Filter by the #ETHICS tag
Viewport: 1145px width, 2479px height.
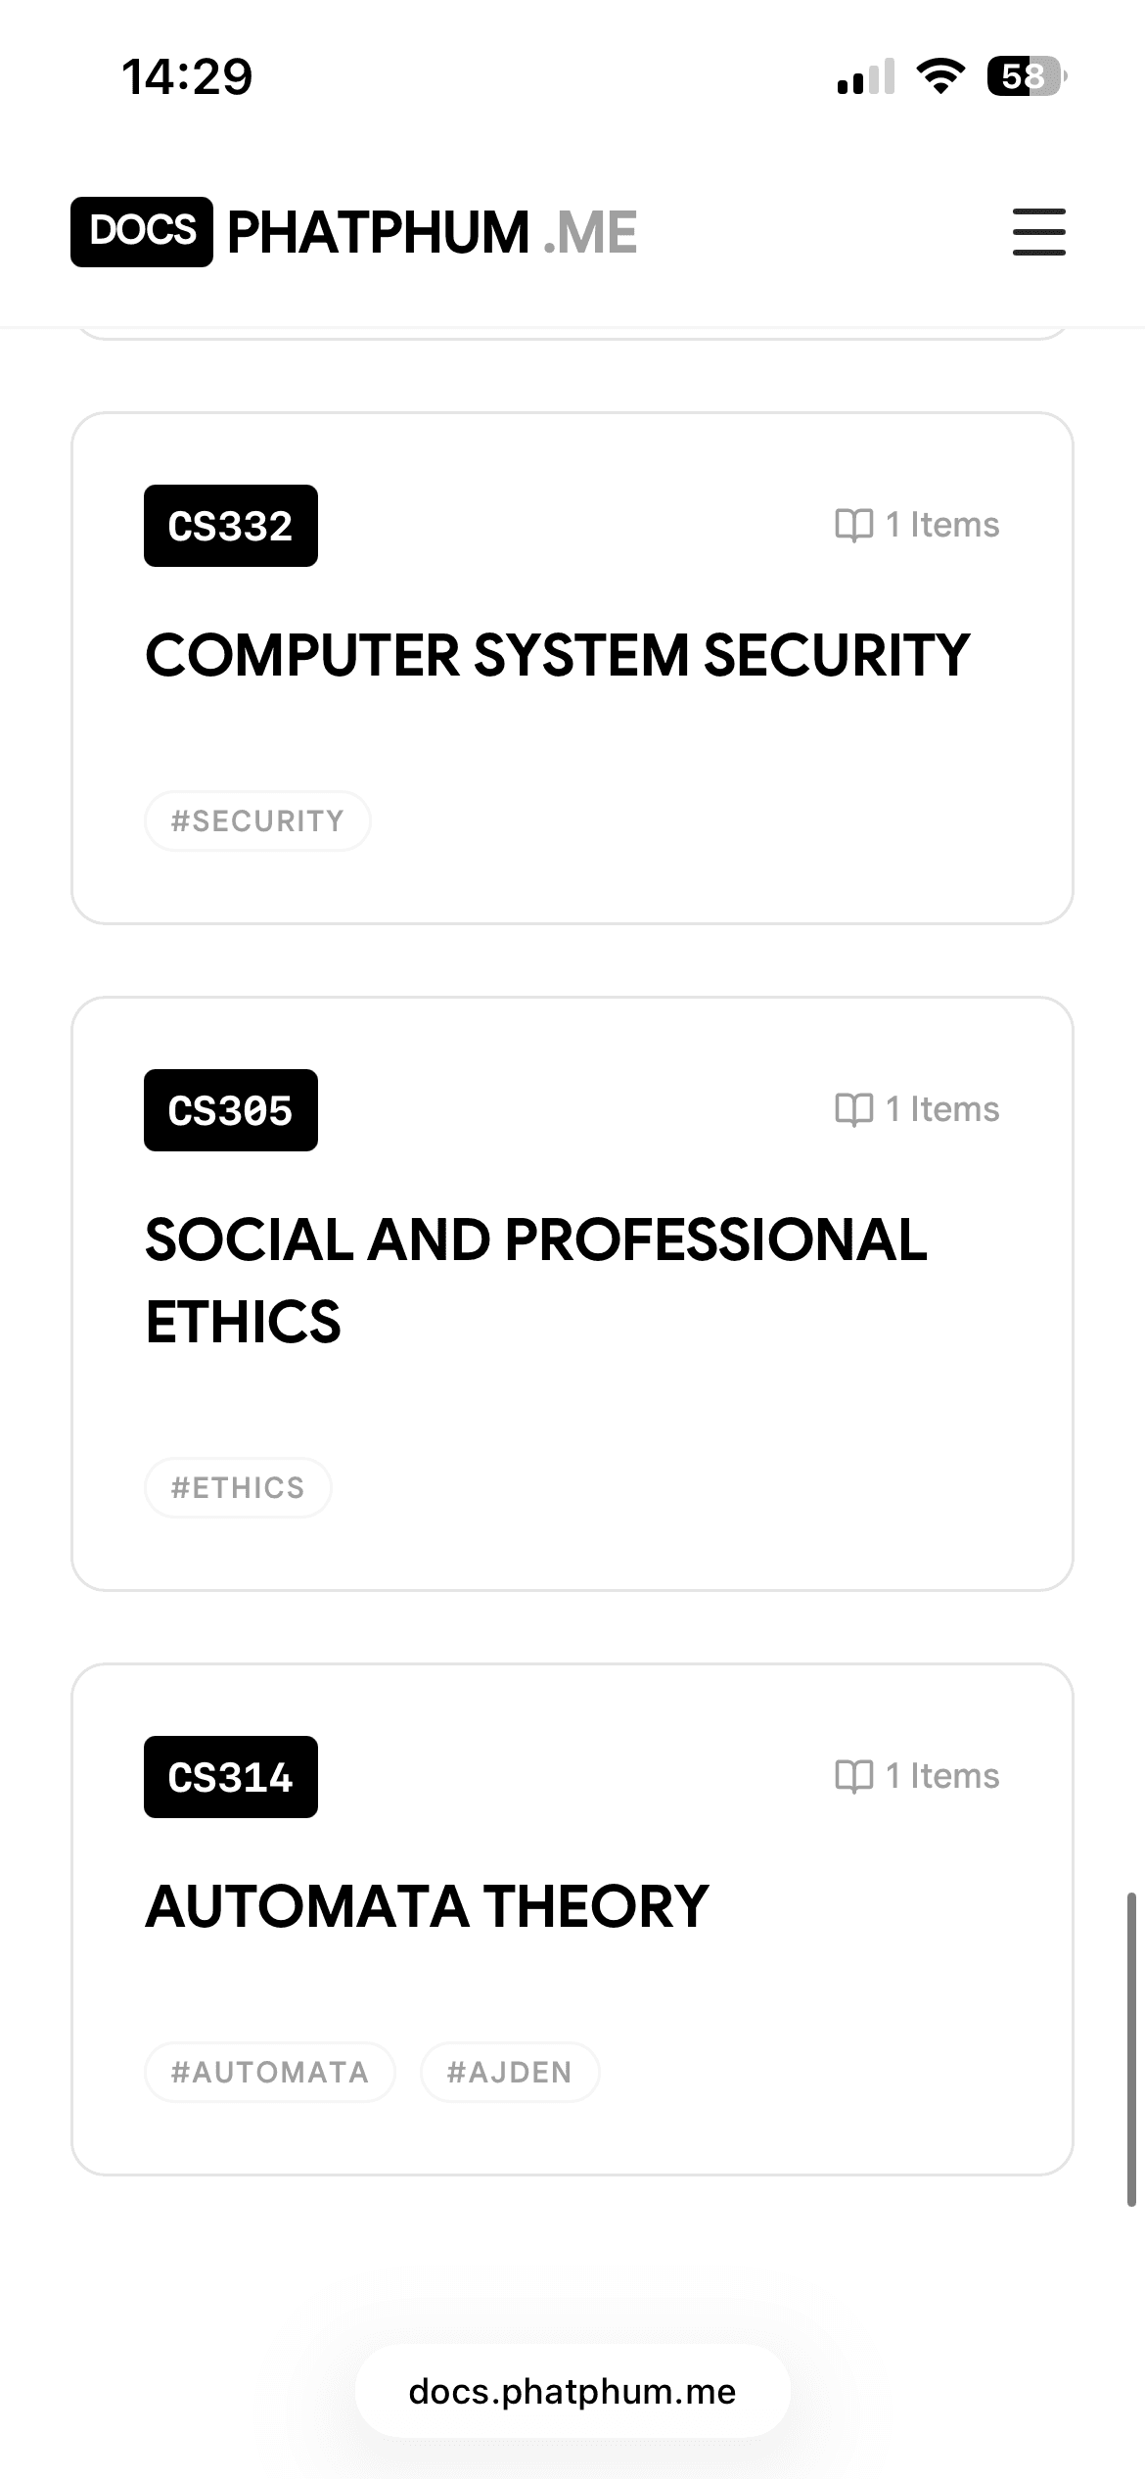[238, 1487]
